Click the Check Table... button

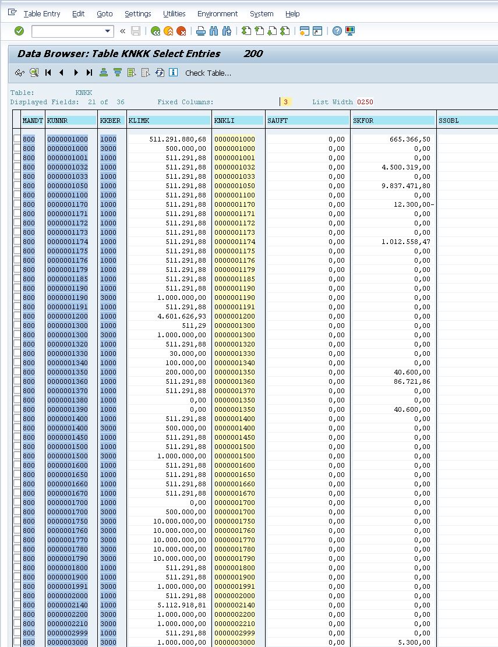(208, 73)
